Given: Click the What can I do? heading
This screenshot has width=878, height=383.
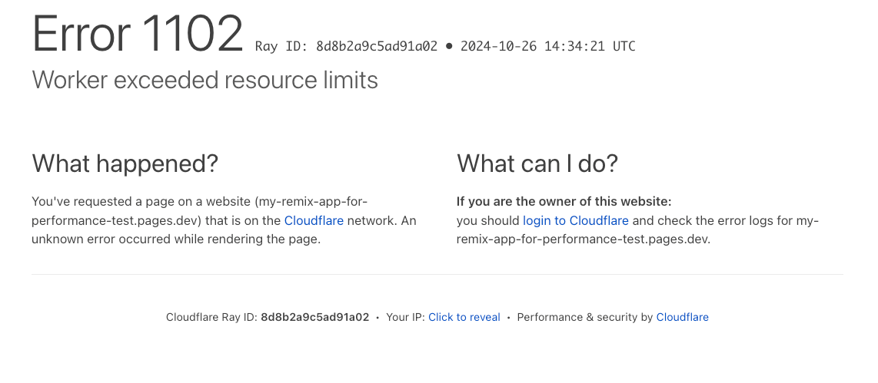Looking at the screenshot, I should (x=537, y=163).
